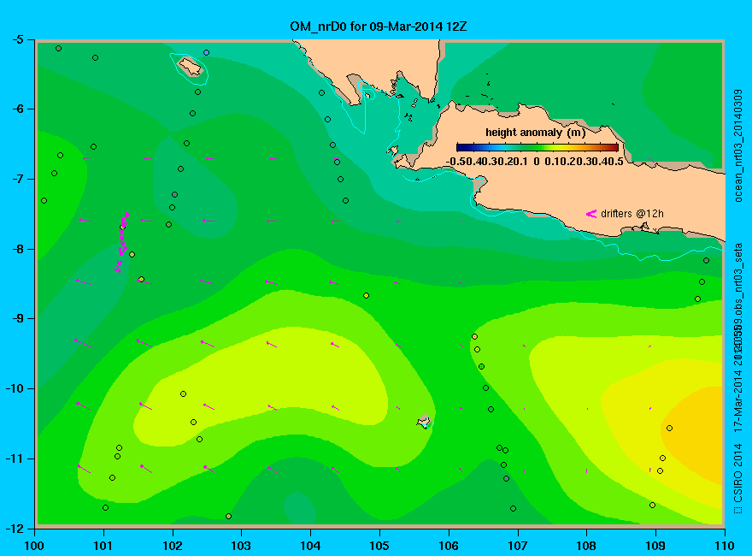752x556 pixels.
Task: Click the x-axis tick label "110"
Action: click(725, 546)
